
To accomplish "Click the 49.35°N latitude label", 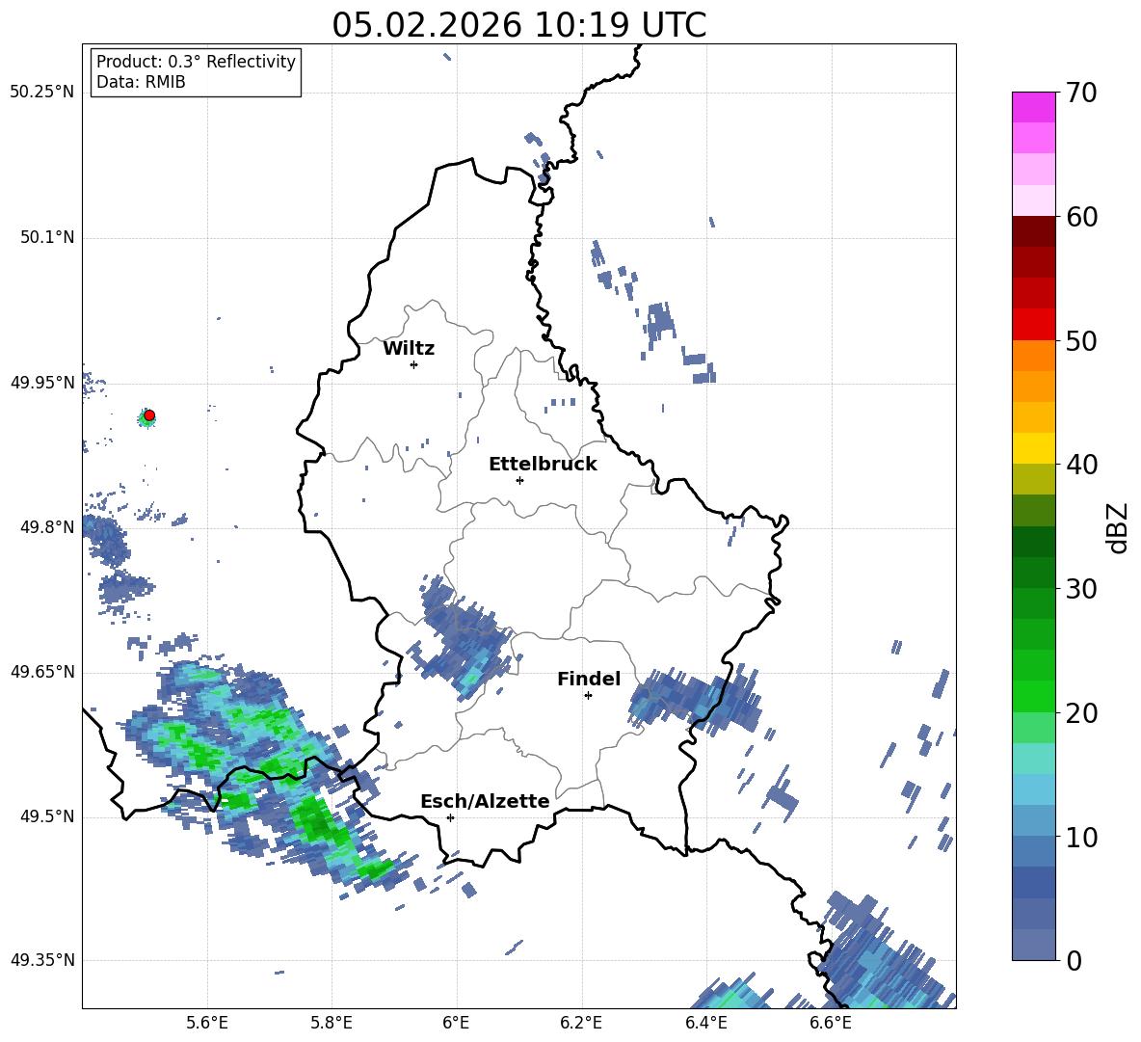I will pos(42,960).
